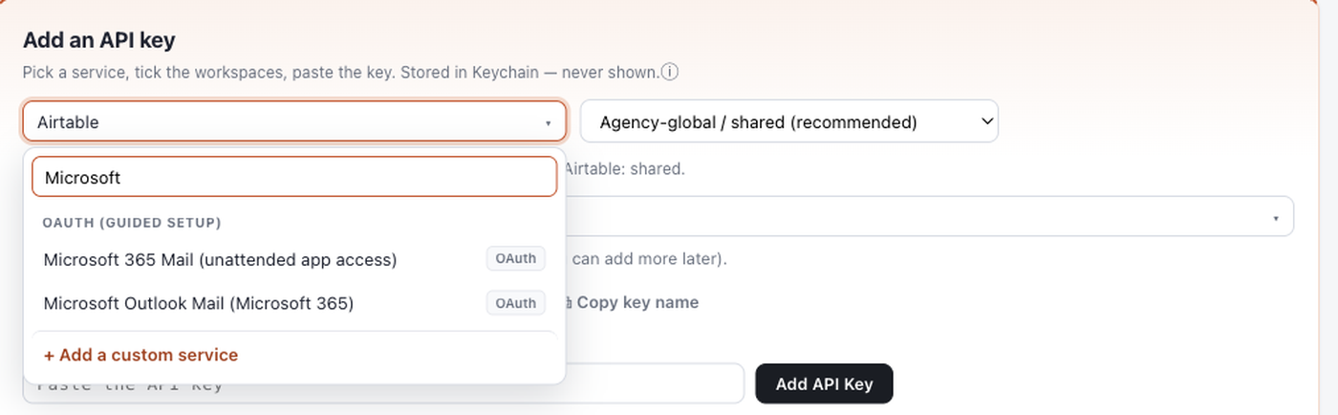Click into the Paste the API key field
1338x415 pixels.
(x=383, y=383)
